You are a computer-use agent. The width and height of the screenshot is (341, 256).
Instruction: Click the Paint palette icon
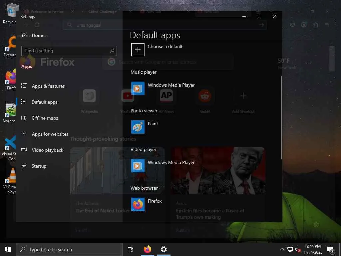point(138,127)
